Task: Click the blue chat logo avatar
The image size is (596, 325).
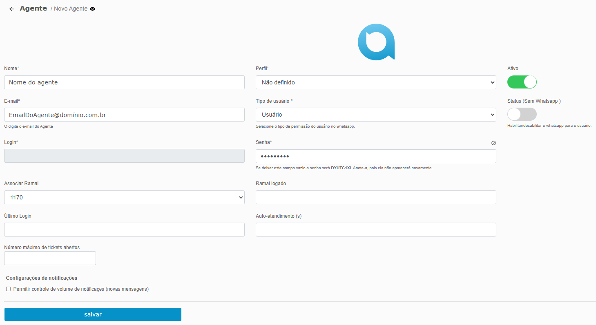Action: pyautogui.click(x=376, y=42)
